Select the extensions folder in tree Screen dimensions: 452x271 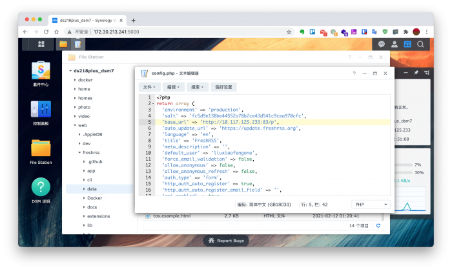coord(98,216)
